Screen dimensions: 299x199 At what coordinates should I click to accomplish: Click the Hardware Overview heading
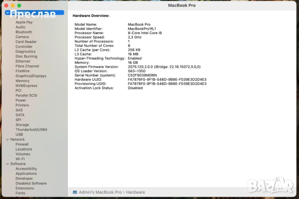91,16
